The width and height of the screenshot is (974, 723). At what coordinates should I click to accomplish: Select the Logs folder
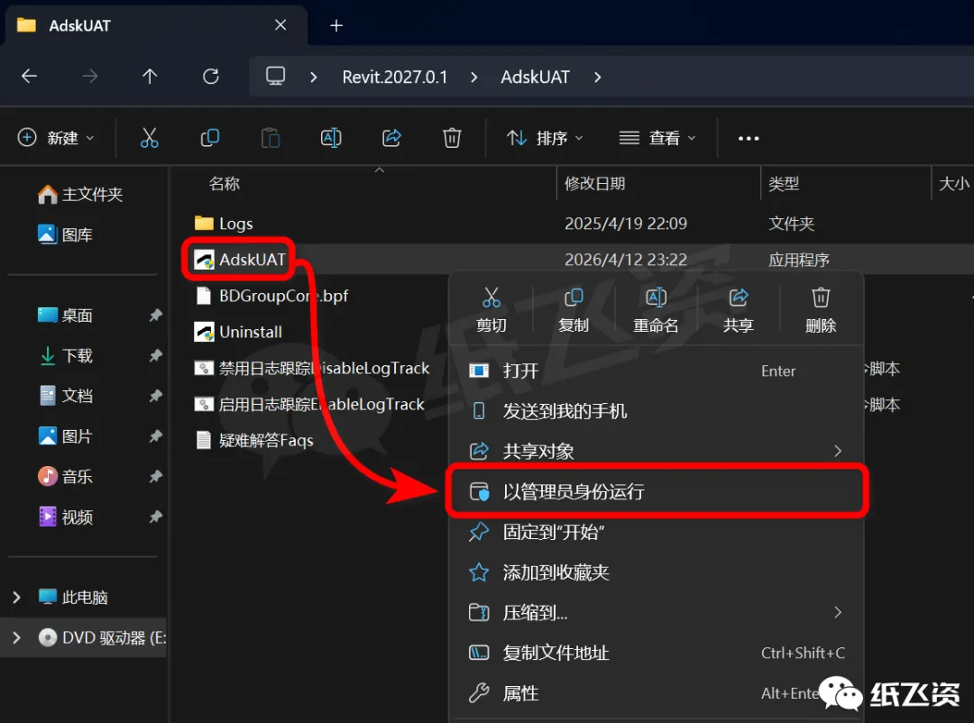[x=224, y=224]
